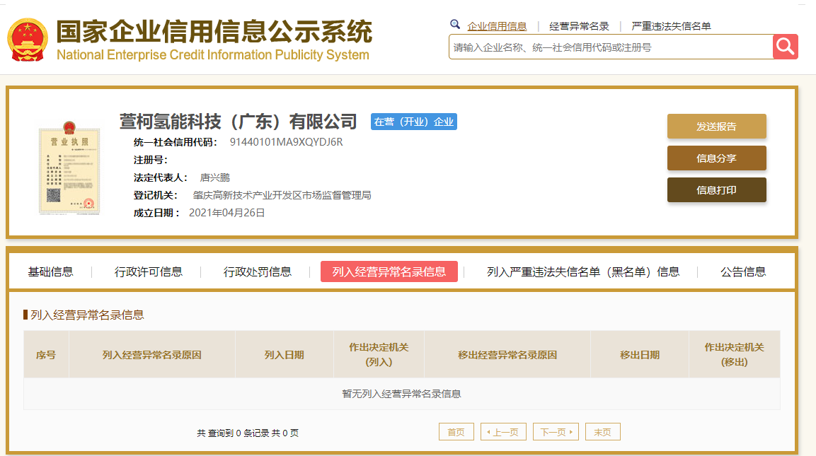Screen dimensions: 816x456
Task: Click the 发送报告 button
Action: click(x=717, y=127)
